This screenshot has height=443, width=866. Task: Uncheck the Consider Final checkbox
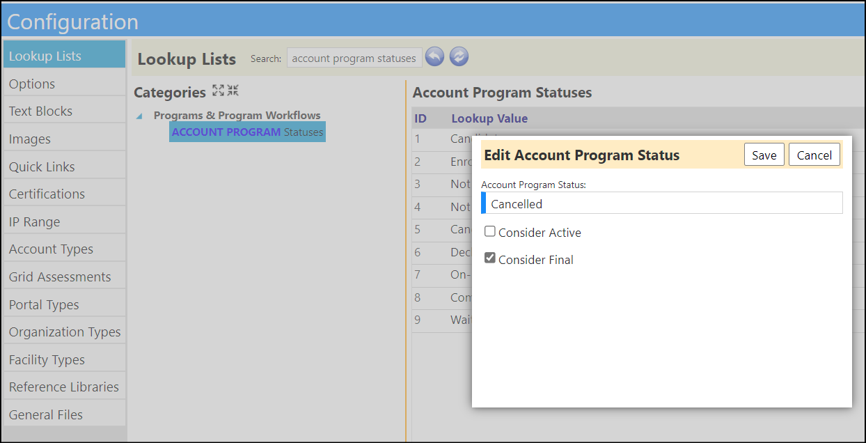[490, 258]
